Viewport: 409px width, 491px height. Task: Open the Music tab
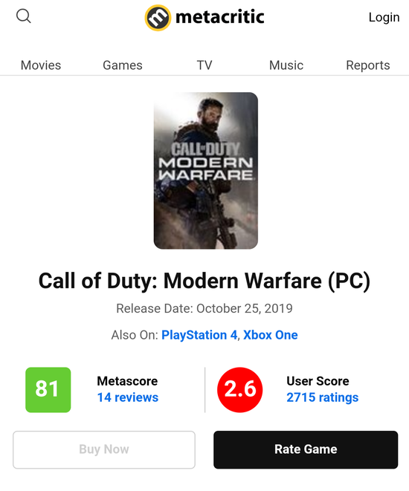(x=286, y=65)
